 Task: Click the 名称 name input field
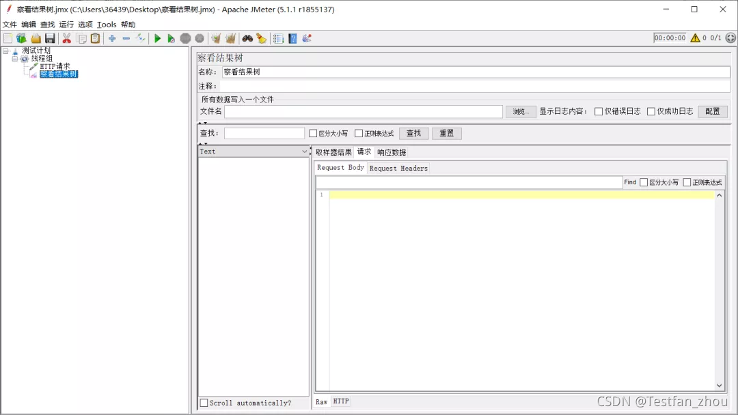(x=476, y=72)
